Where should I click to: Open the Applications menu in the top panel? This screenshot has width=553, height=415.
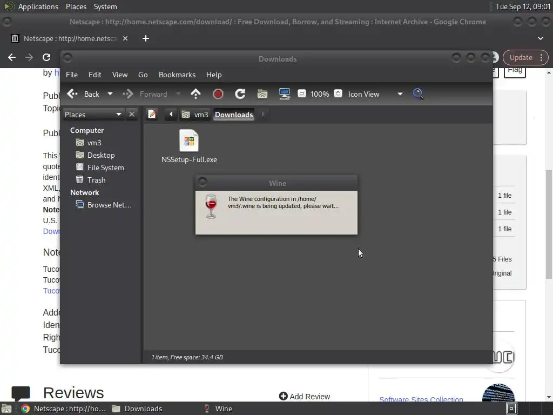coord(38,6)
